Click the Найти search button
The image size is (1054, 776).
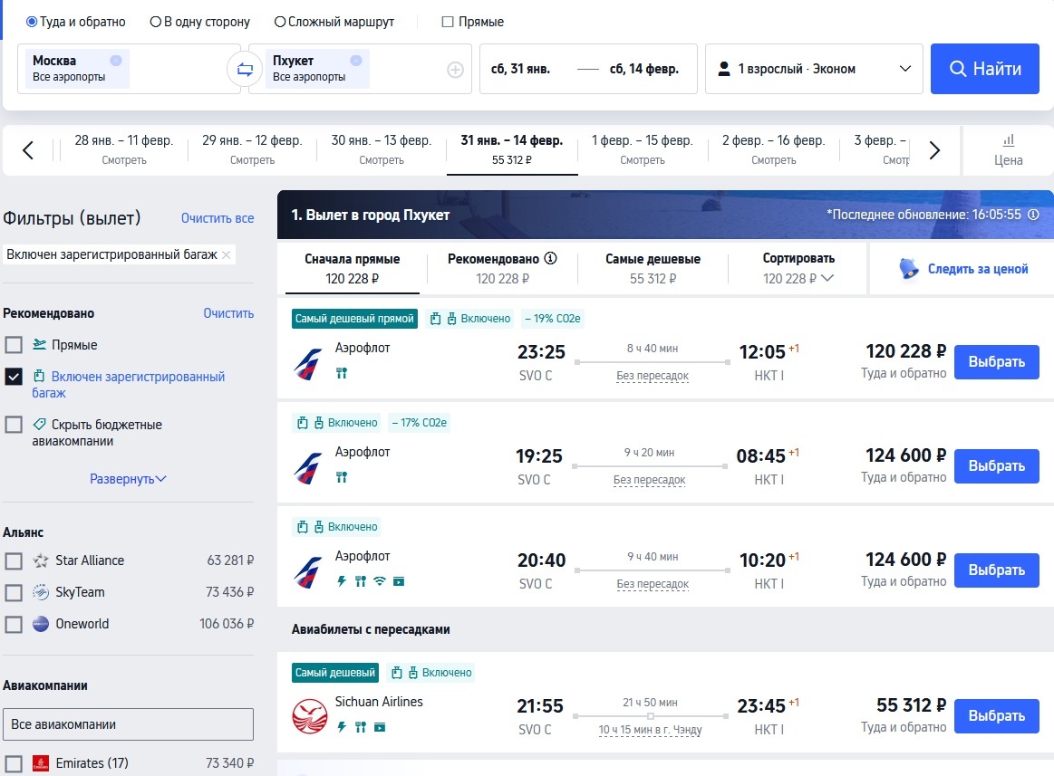[984, 68]
